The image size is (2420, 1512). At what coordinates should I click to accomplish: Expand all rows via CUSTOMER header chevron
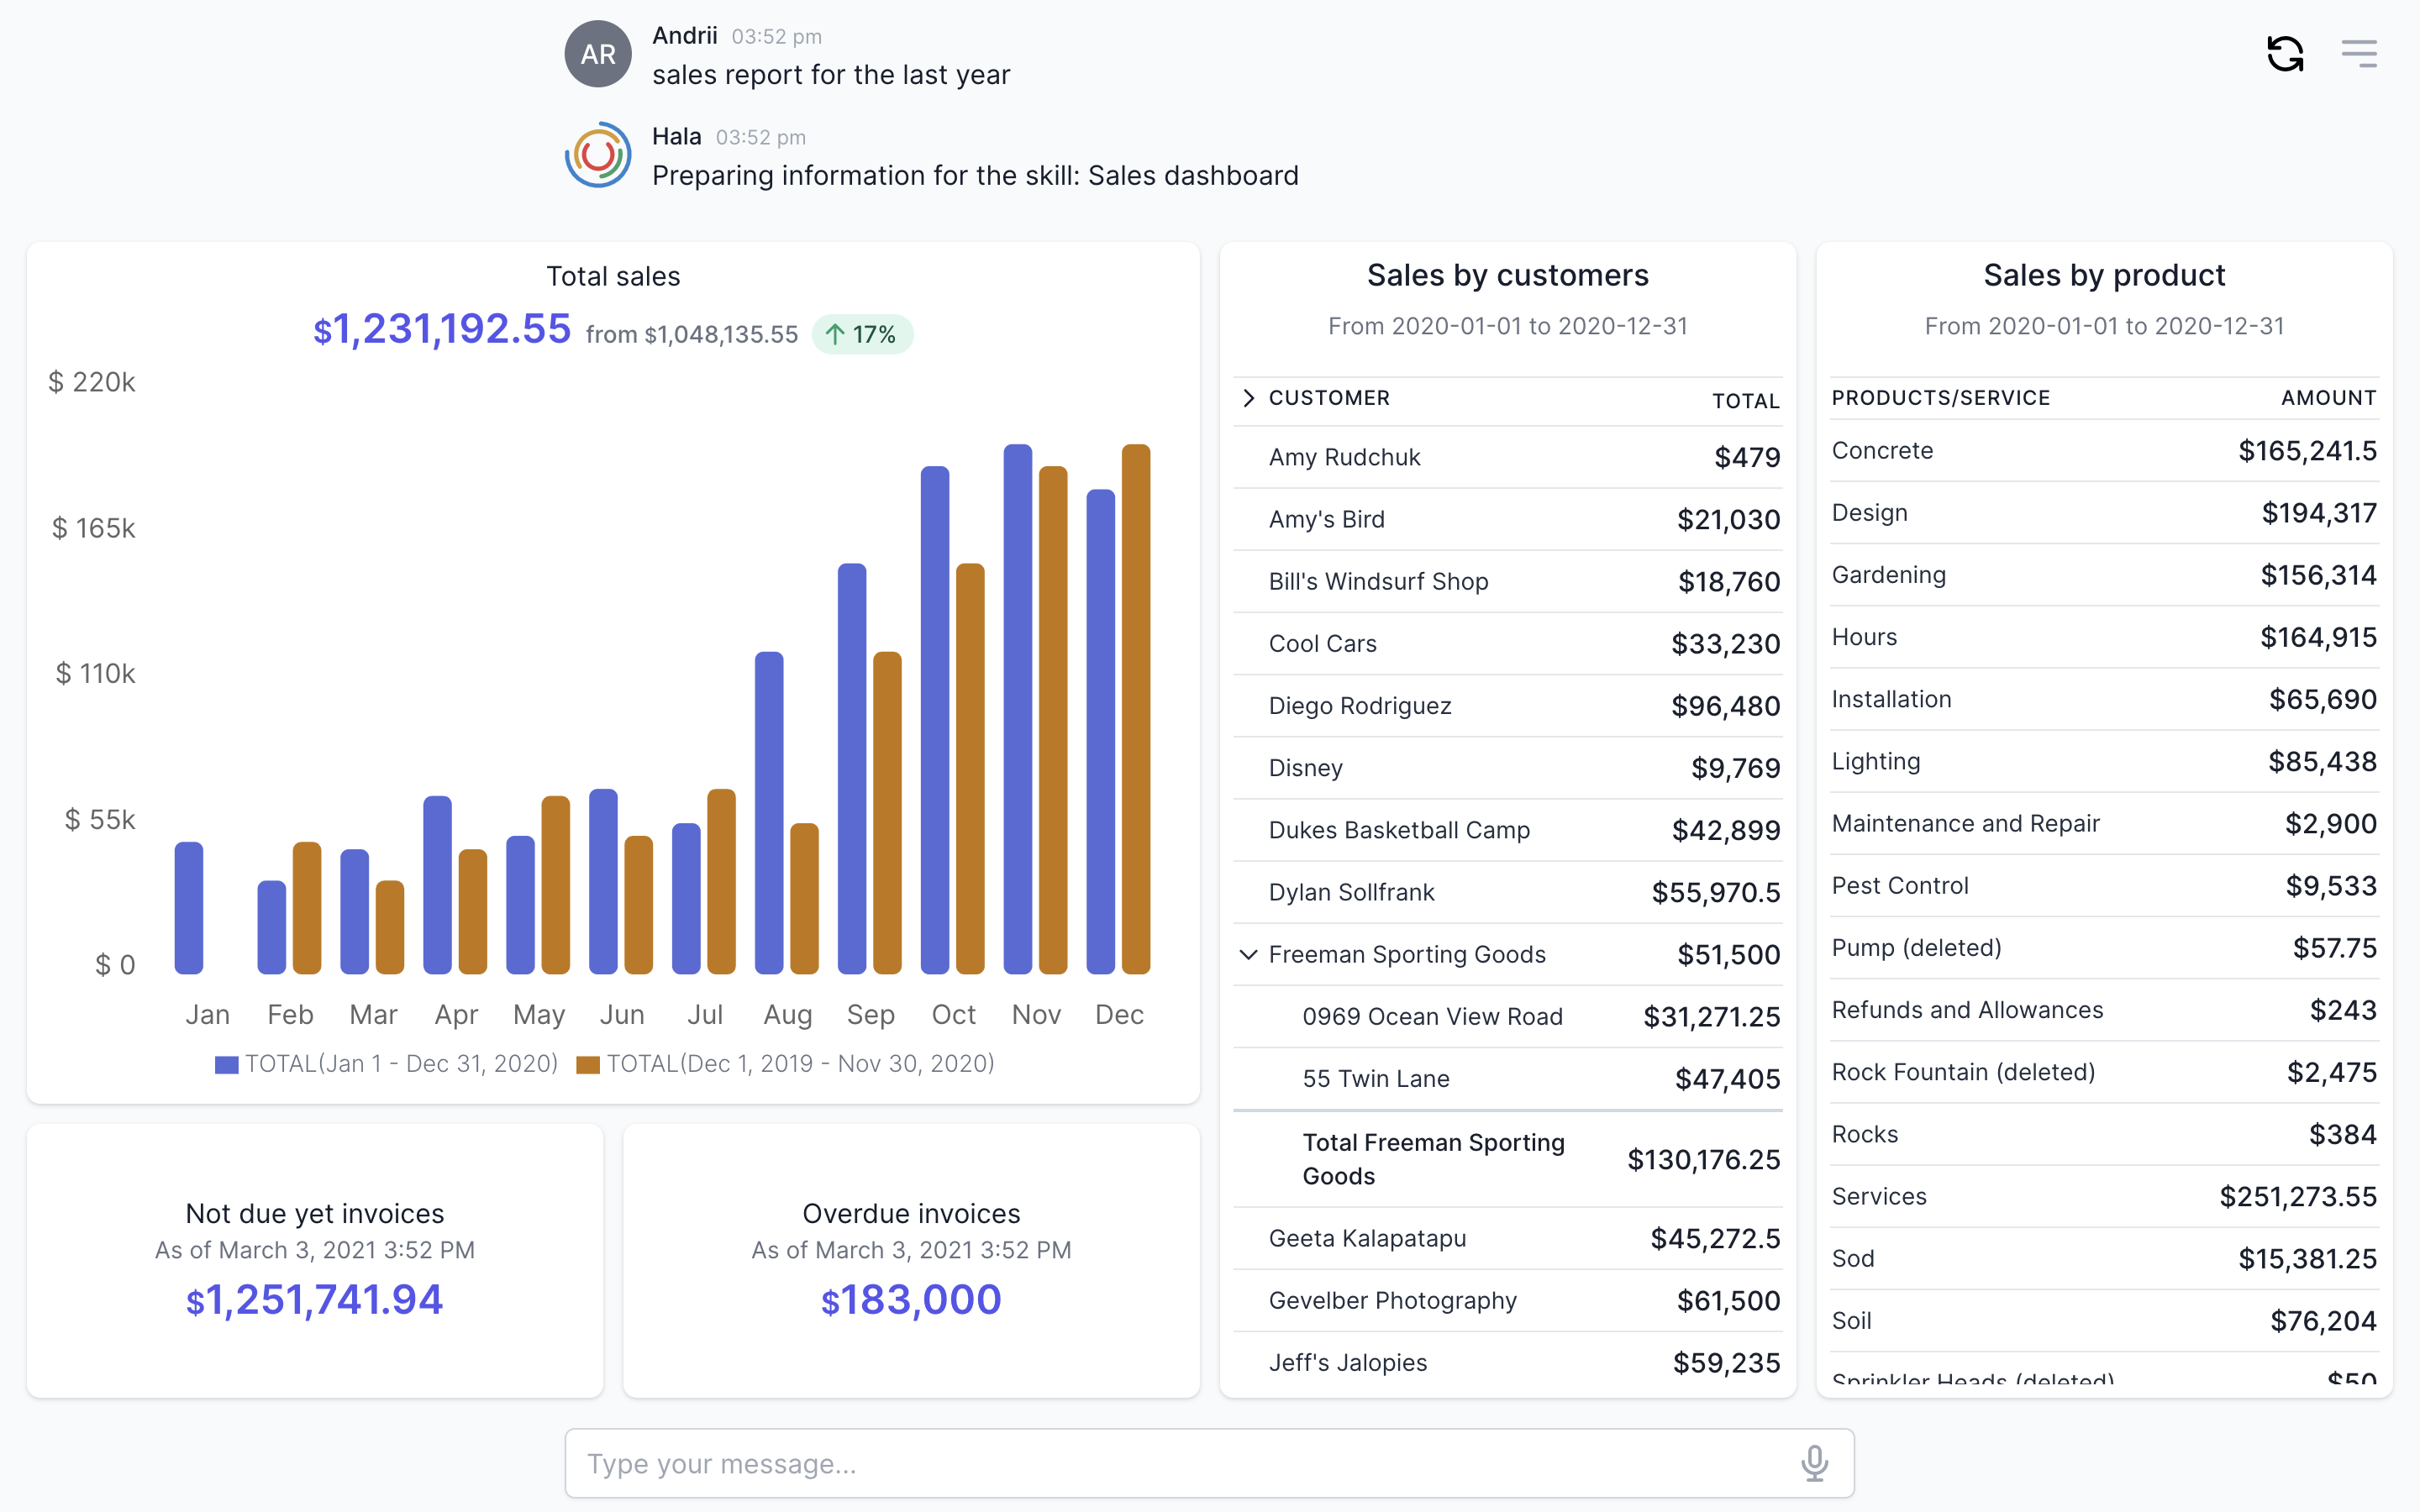(x=1248, y=398)
